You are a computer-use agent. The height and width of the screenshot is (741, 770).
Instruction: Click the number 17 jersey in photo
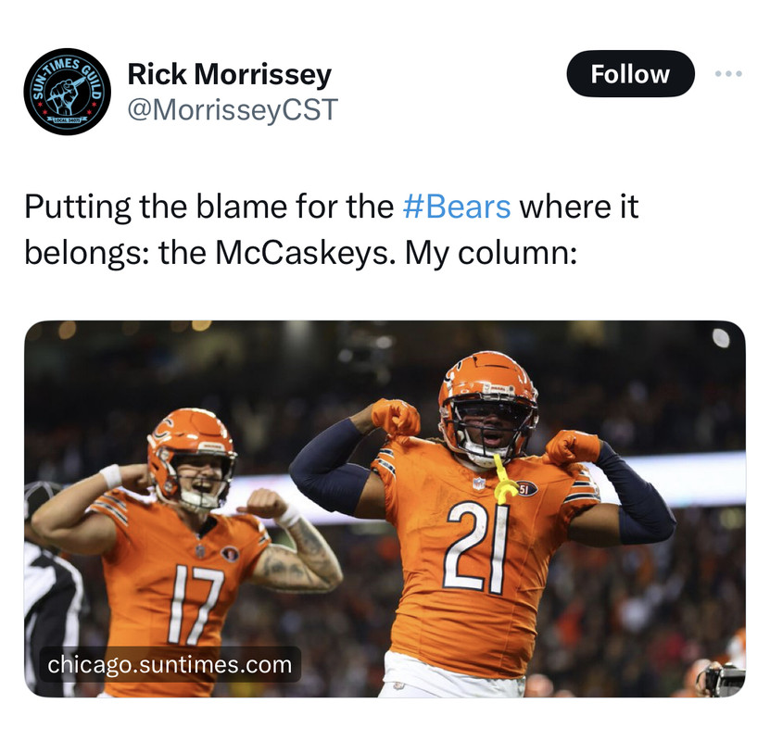[194, 603]
